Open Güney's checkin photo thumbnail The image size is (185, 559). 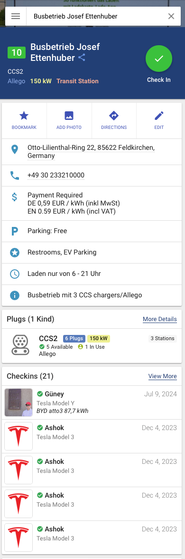click(18, 402)
